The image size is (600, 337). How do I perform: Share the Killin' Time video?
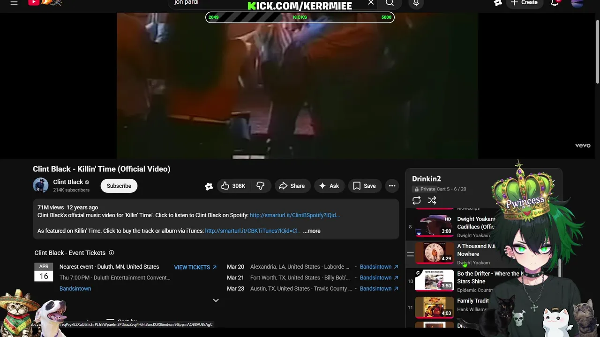(292, 186)
